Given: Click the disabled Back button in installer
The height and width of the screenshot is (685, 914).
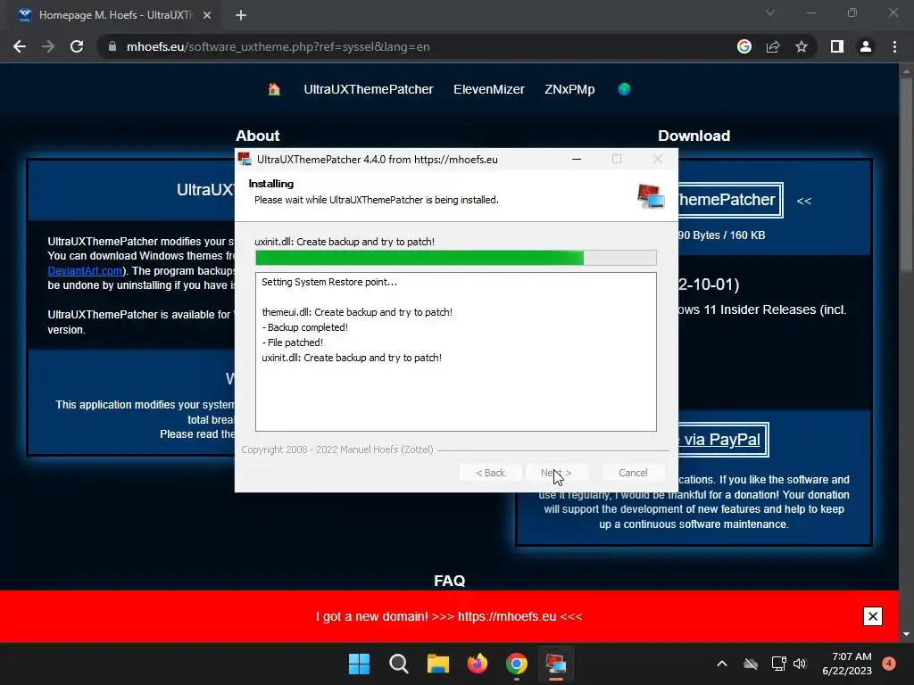Looking at the screenshot, I should (490, 473).
